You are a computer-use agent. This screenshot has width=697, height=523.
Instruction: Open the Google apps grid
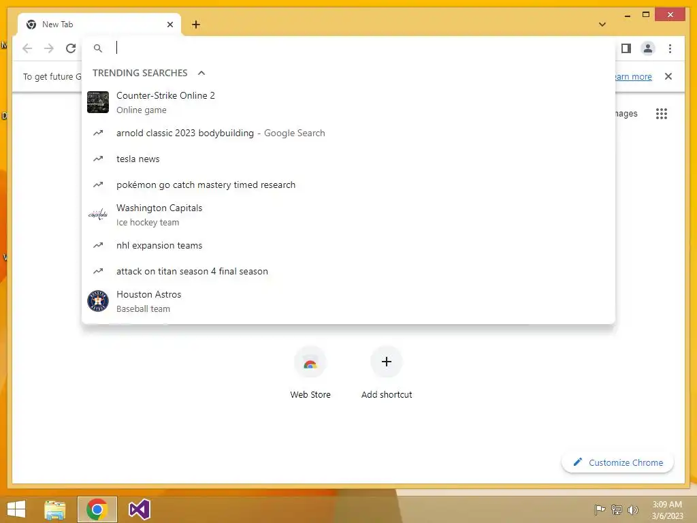coord(662,114)
